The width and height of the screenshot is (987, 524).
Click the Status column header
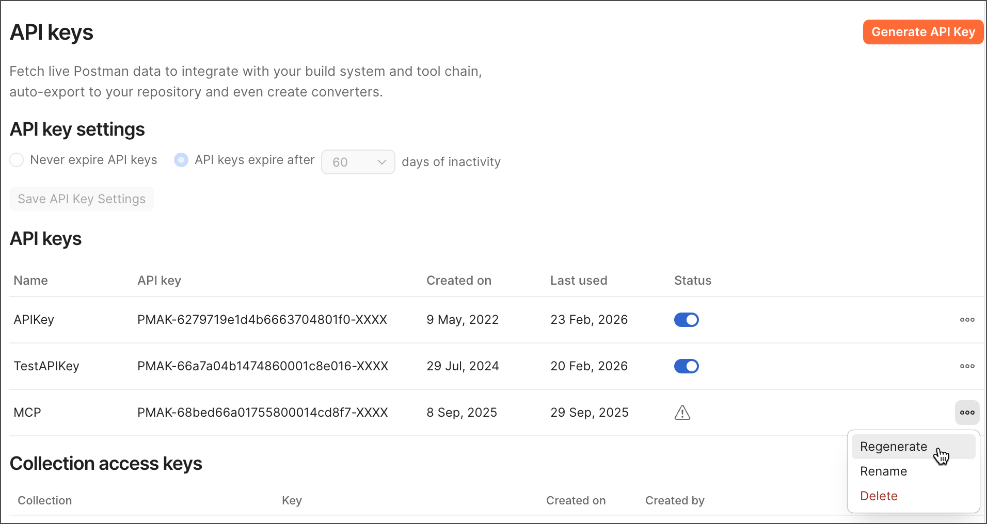coord(693,281)
